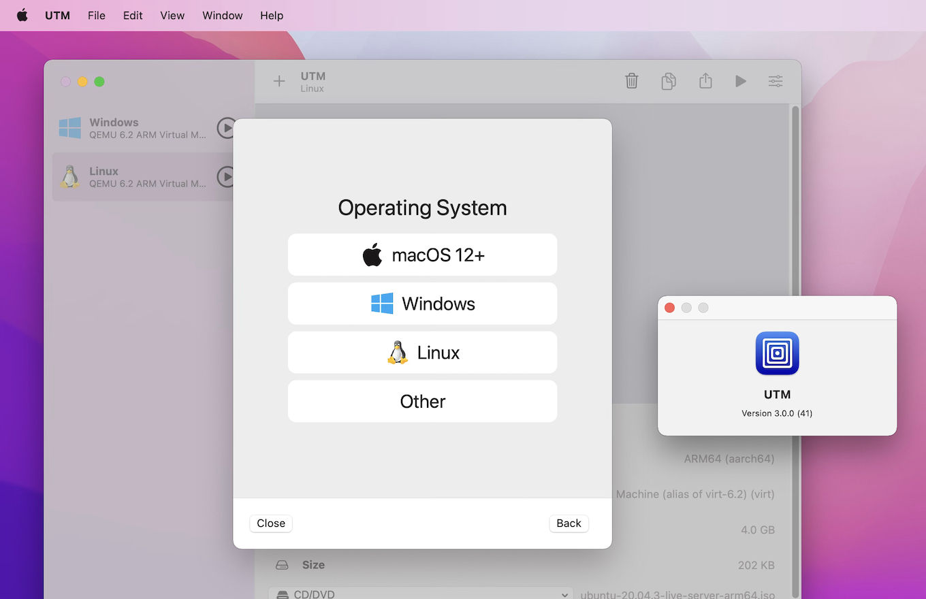Close the About UTM window

pyautogui.click(x=669, y=308)
